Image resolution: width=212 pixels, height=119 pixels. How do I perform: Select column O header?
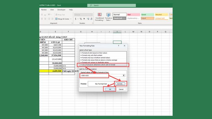click(149, 32)
